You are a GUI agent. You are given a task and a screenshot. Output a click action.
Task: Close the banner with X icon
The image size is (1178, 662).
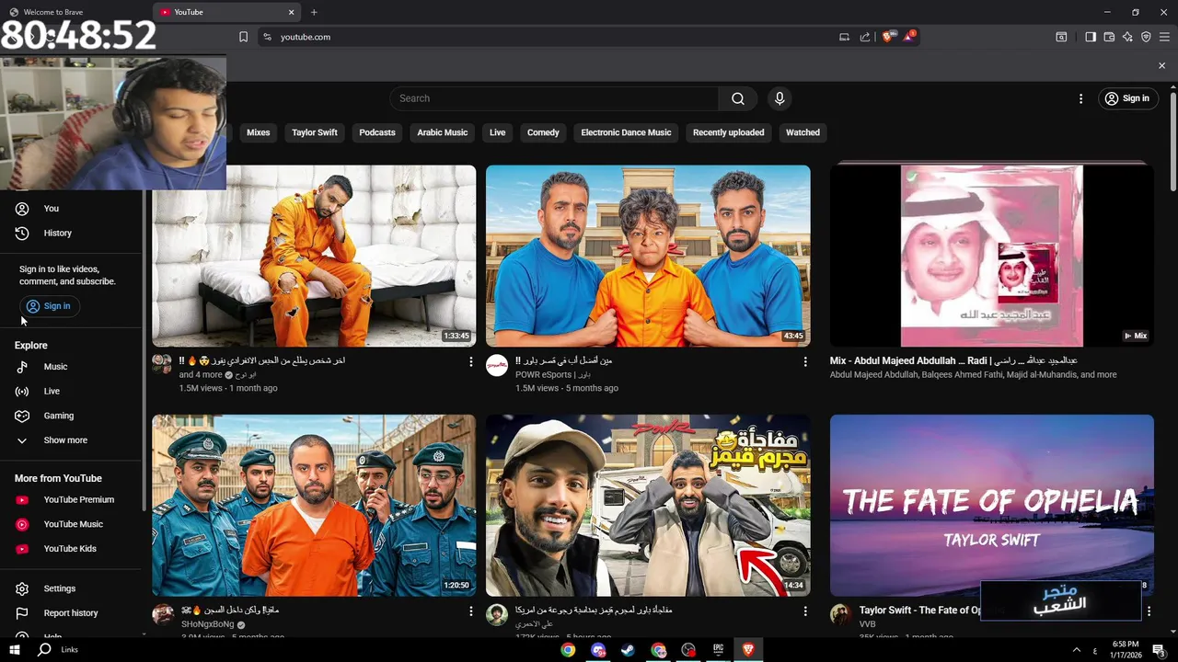click(1161, 66)
